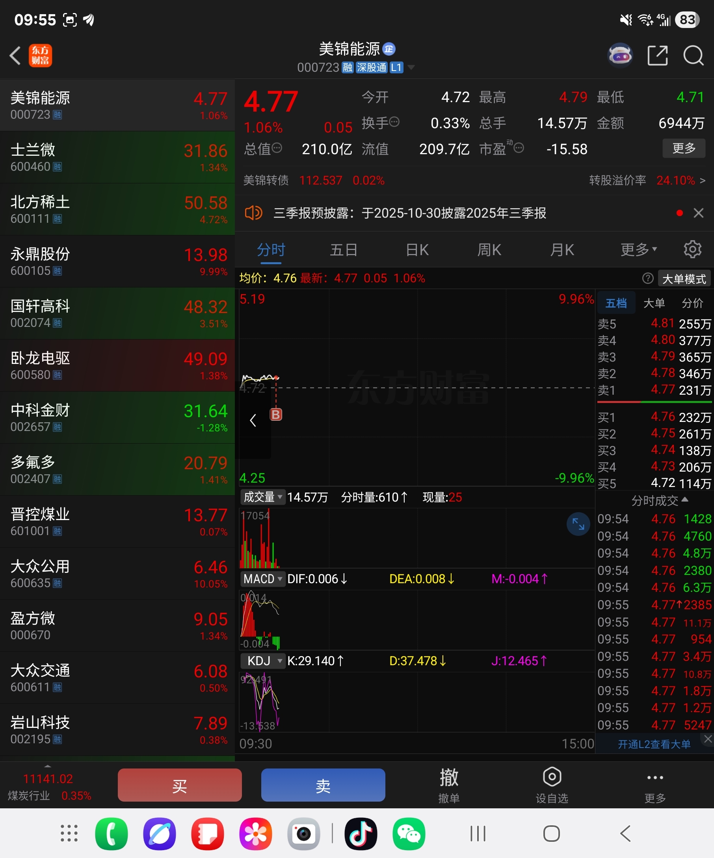
Task: Tap the chart settings gear icon
Action: (692, 249)
